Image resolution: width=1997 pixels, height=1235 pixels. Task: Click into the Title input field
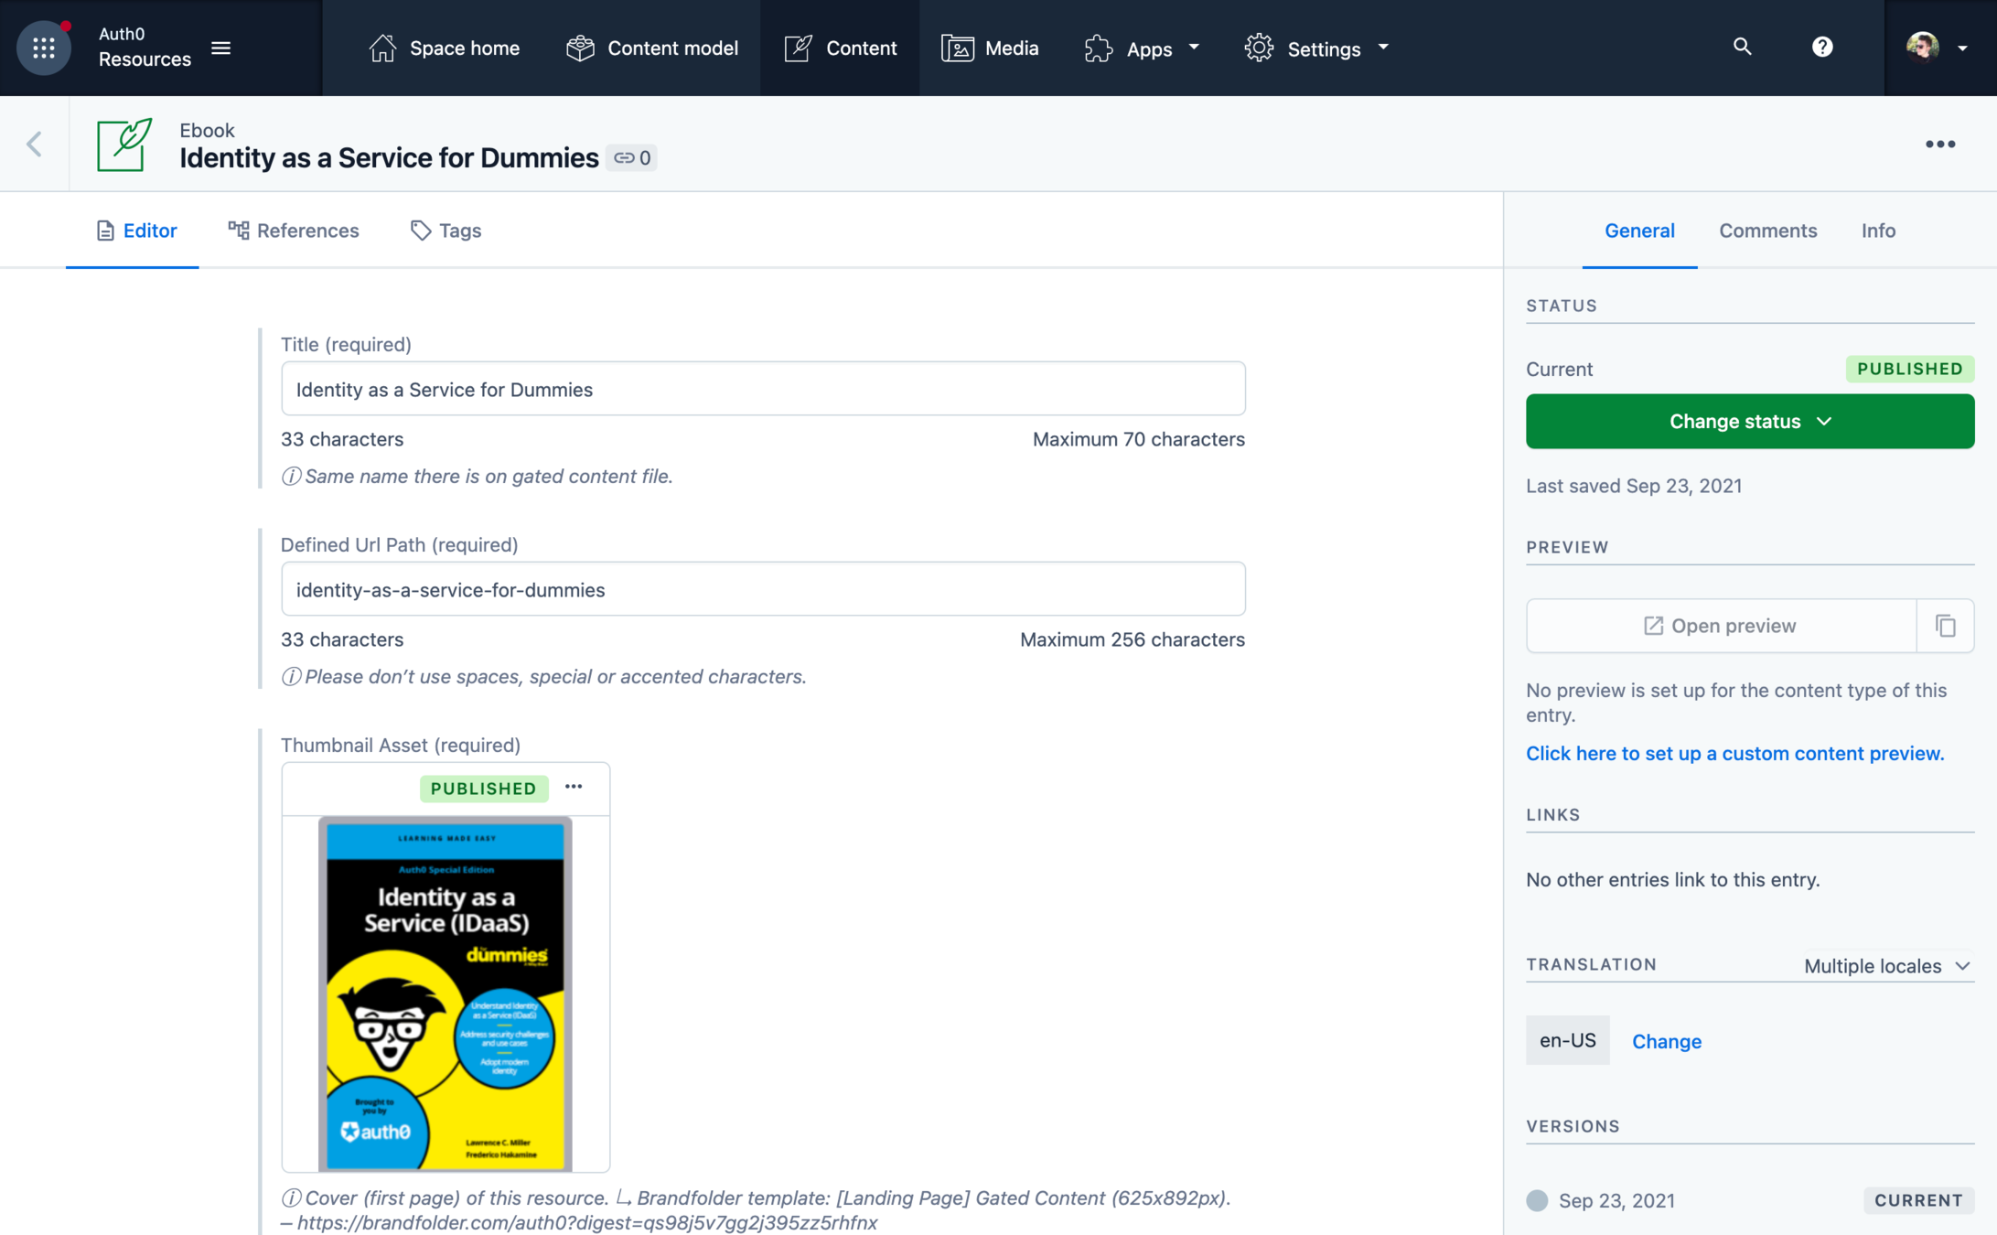click(763, 389)
